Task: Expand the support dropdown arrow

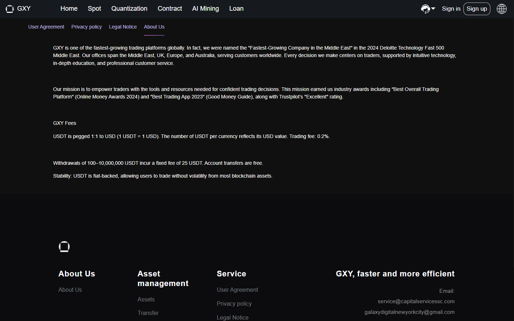Action: coord(433,9)
